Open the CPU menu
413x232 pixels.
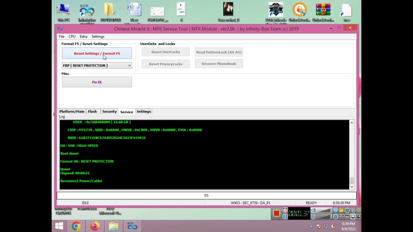tap(72, 36)
